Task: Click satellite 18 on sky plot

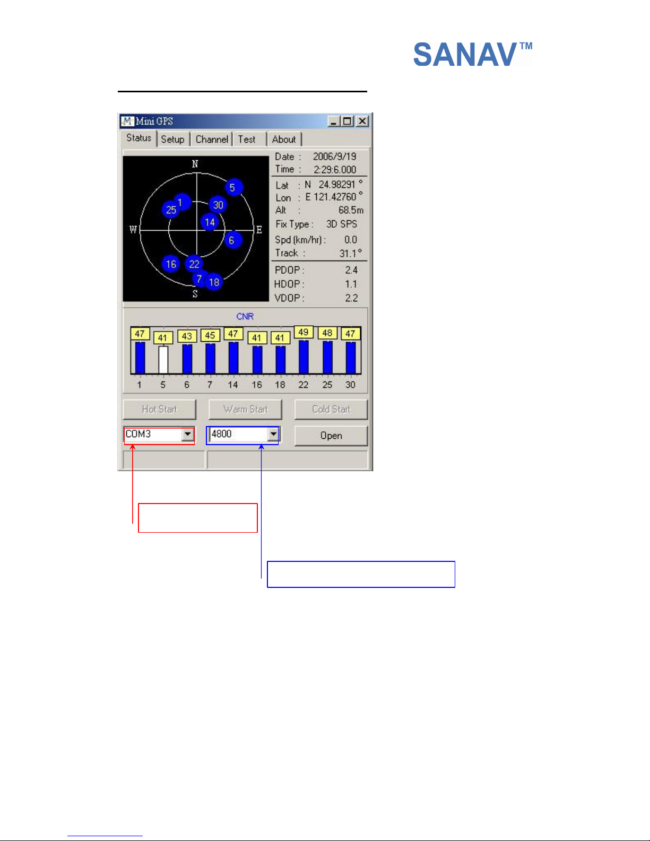Action: (x=214, y=282)
